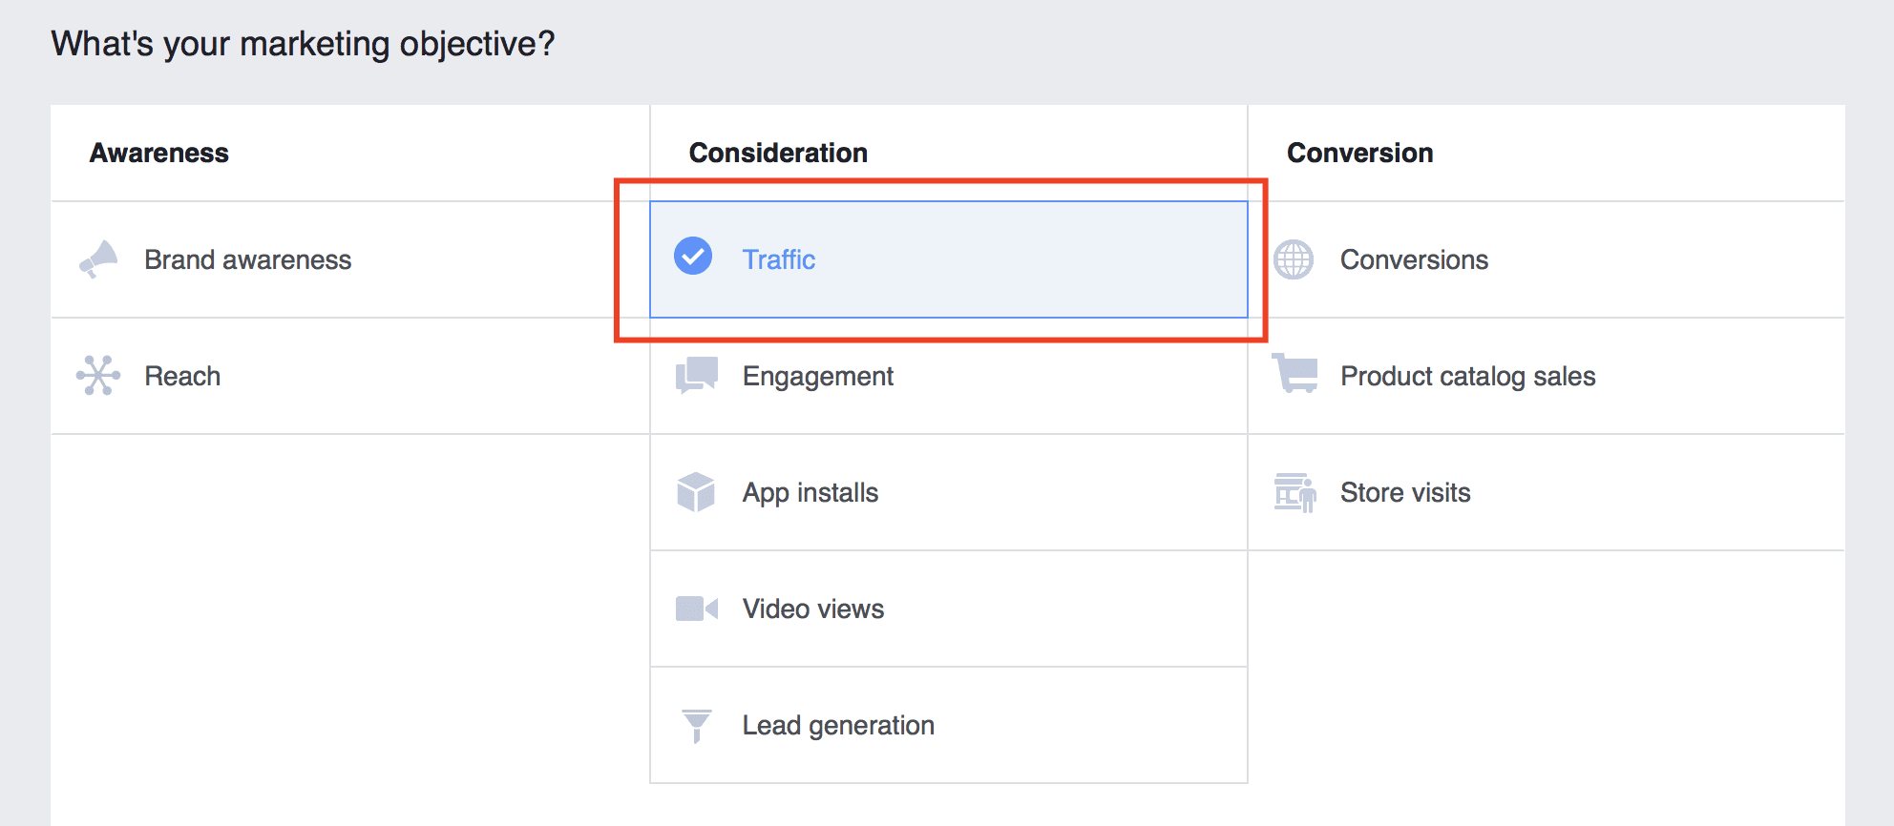Select the Lead generation option label
This screenshot has height=826, width=1894.
pyautogui.click(x=838, y=725)
